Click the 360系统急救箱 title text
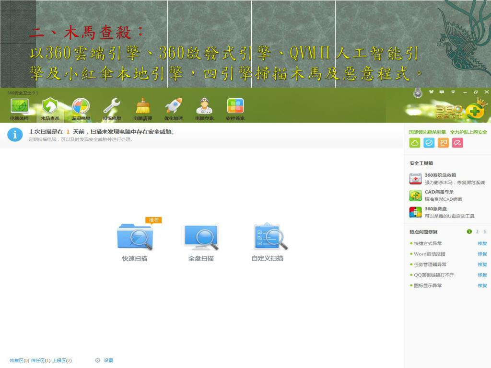The width and height of the screenshot is (491, 368). [440, 175]
